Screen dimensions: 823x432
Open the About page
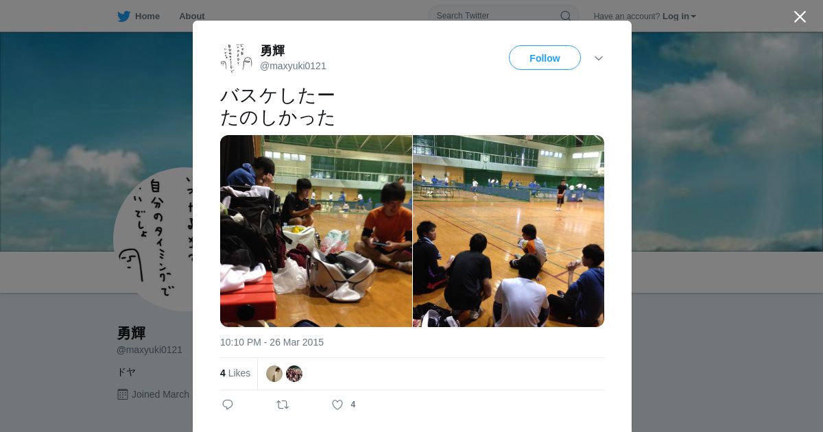192,16
